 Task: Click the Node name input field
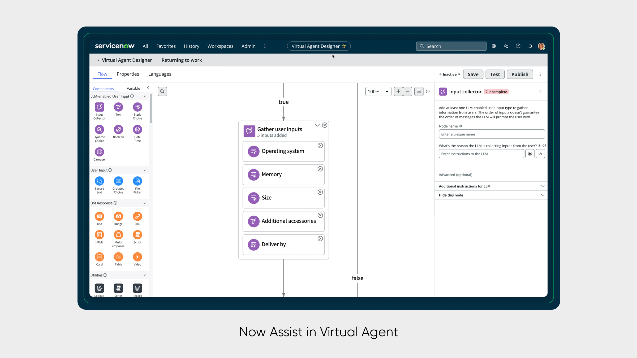click(492, 134)
